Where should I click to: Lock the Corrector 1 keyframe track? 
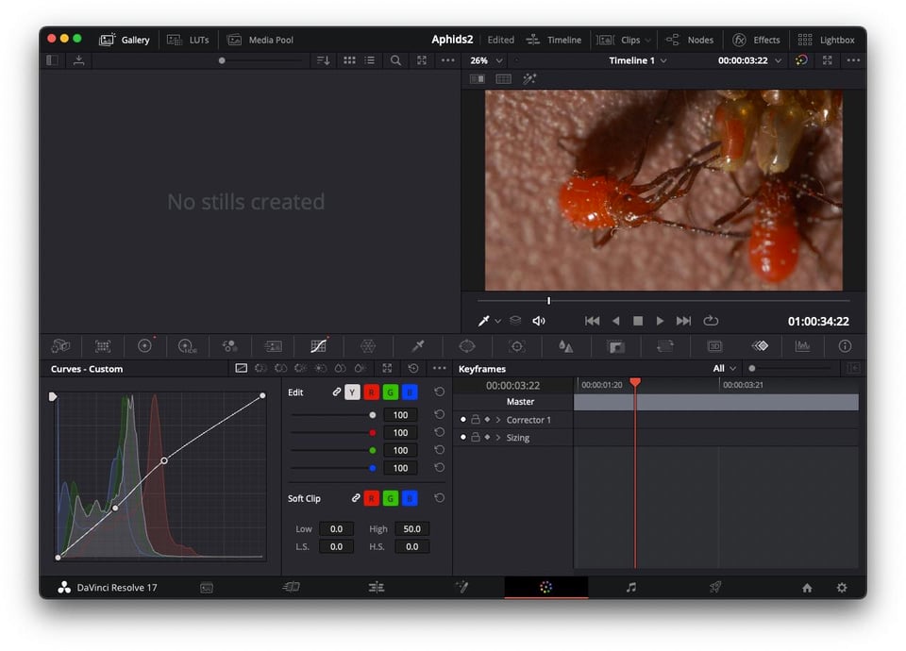point(475,419)
